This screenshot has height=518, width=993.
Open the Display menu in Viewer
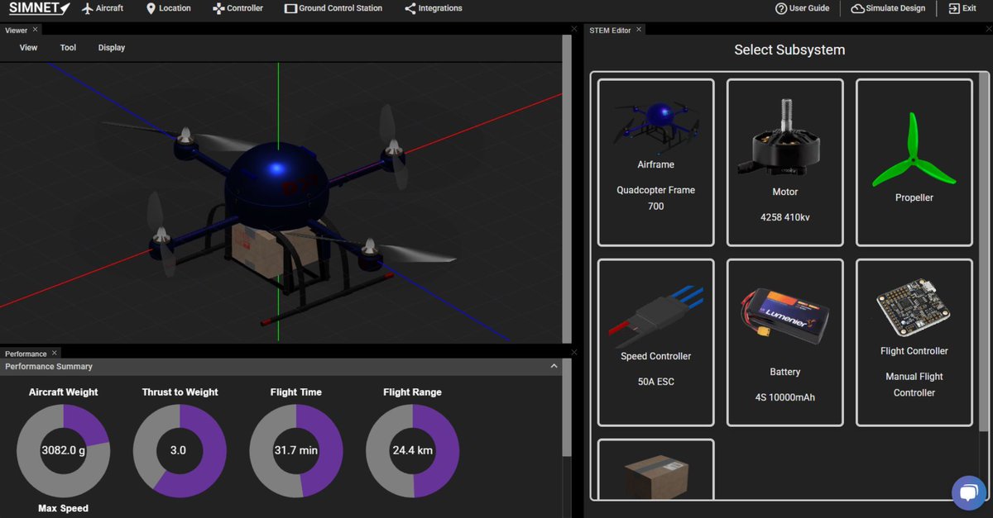(112, 47)
